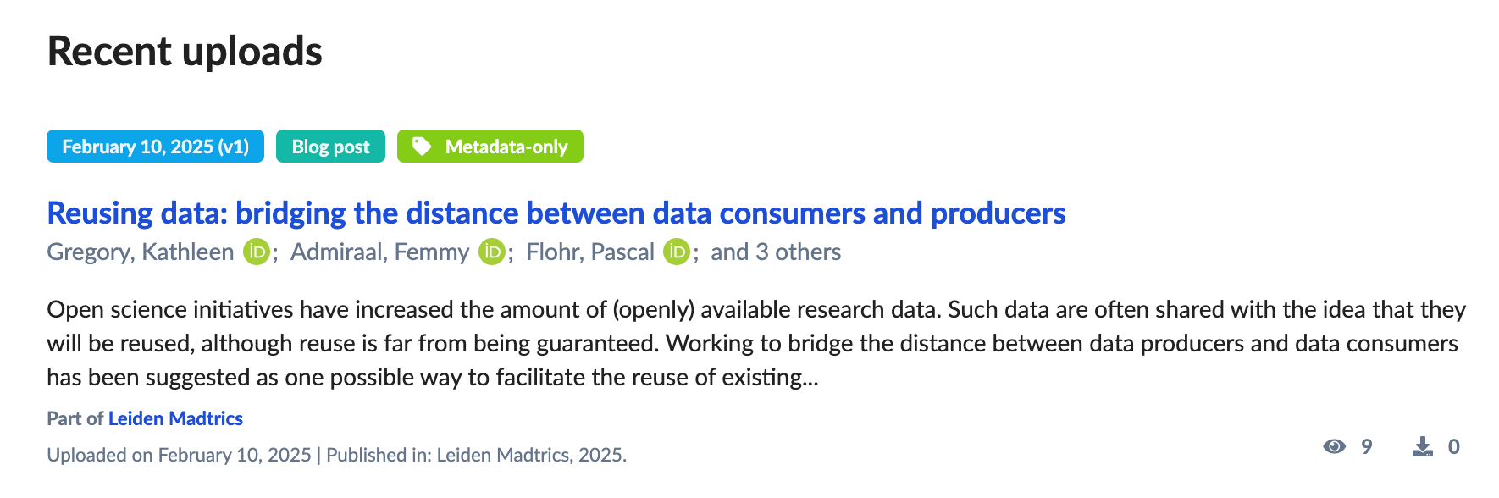Click the Recent uploads heading
1499x498 pixels.
185,52
